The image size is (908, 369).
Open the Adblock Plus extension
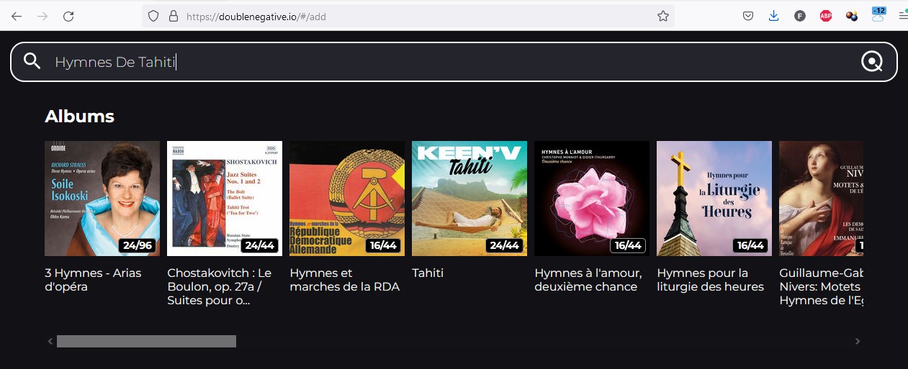[x=826, y=16]
